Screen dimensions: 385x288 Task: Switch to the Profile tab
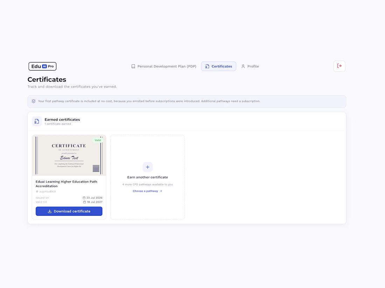250,66
